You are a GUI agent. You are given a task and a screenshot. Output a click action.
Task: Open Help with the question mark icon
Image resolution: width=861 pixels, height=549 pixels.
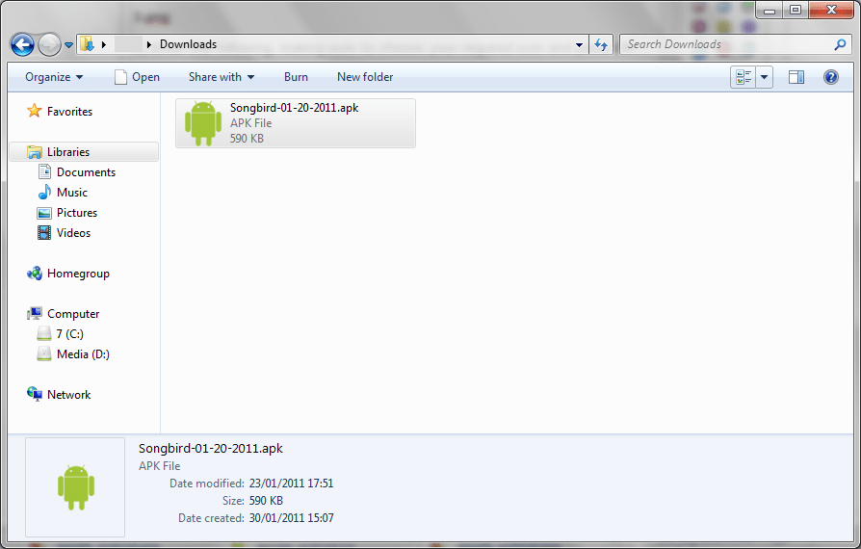[x=831, y=77]
